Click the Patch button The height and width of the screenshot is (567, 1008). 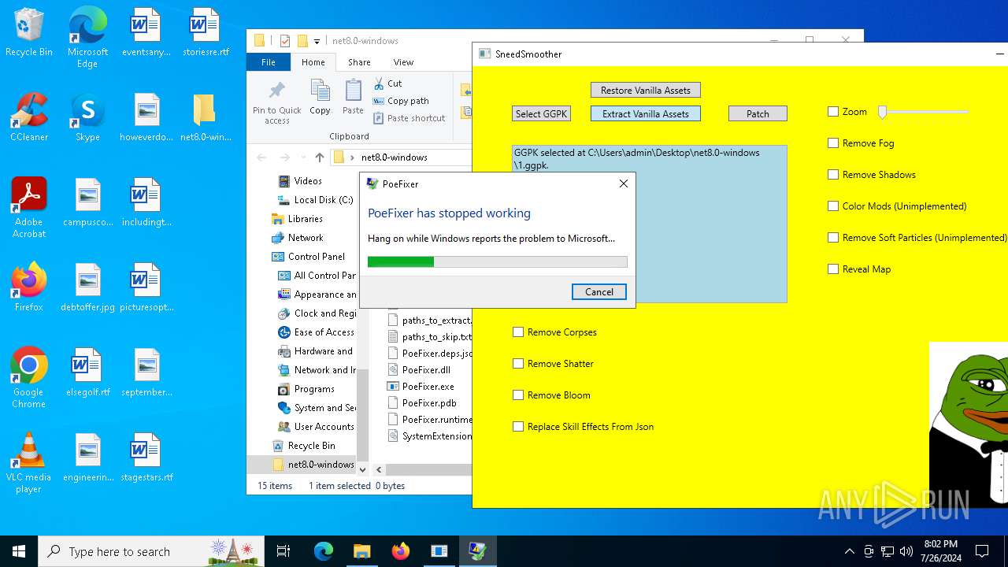[758, 113]
